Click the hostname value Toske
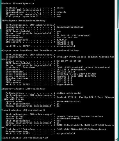The image size is (119, 141). pyautogui.click(x=60, y=8)
